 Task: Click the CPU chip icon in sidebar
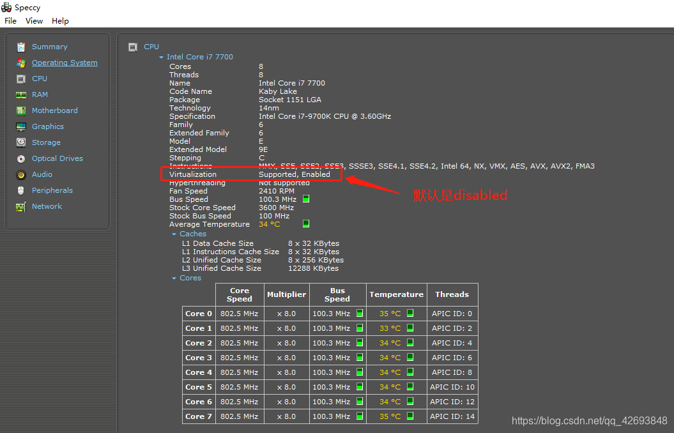pos(21,79)
